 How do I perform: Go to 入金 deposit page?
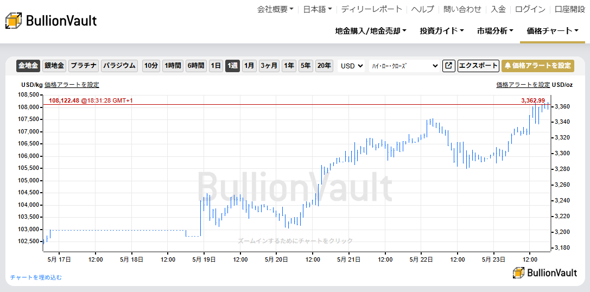(498, 9)
